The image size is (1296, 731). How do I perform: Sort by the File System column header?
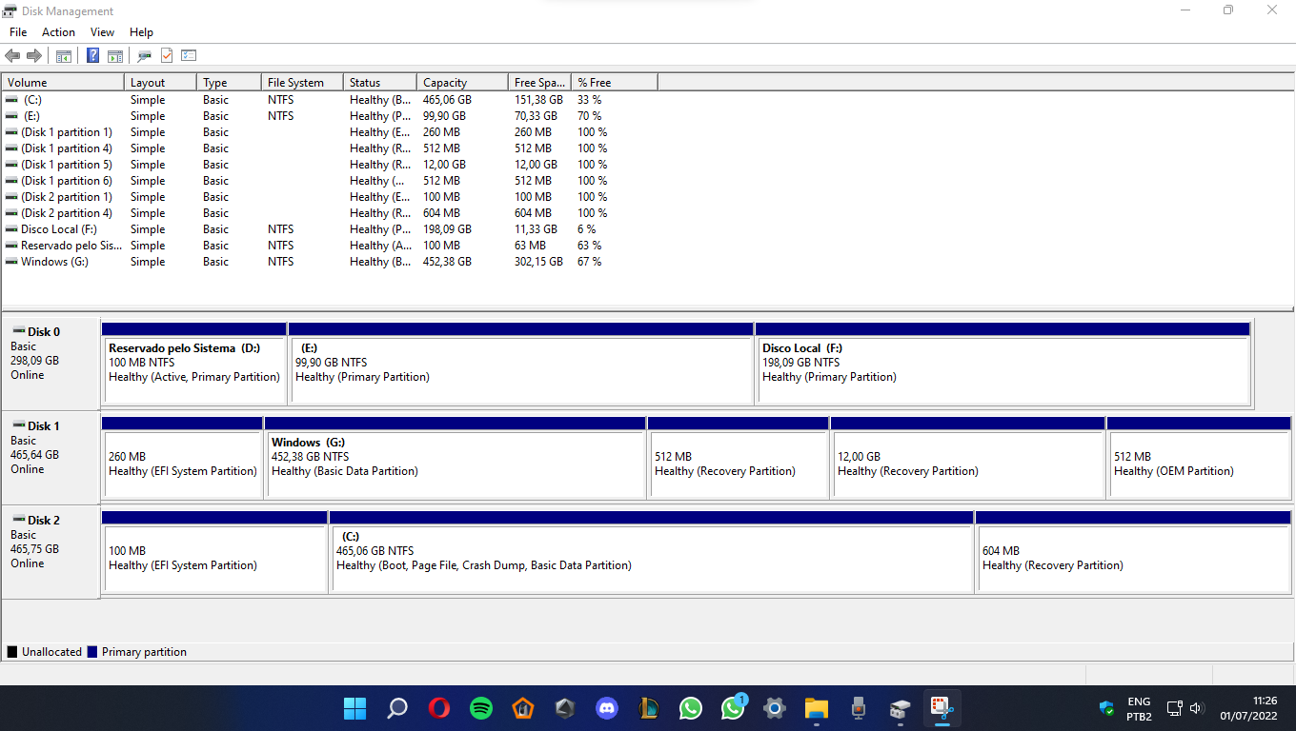point(302,83)
